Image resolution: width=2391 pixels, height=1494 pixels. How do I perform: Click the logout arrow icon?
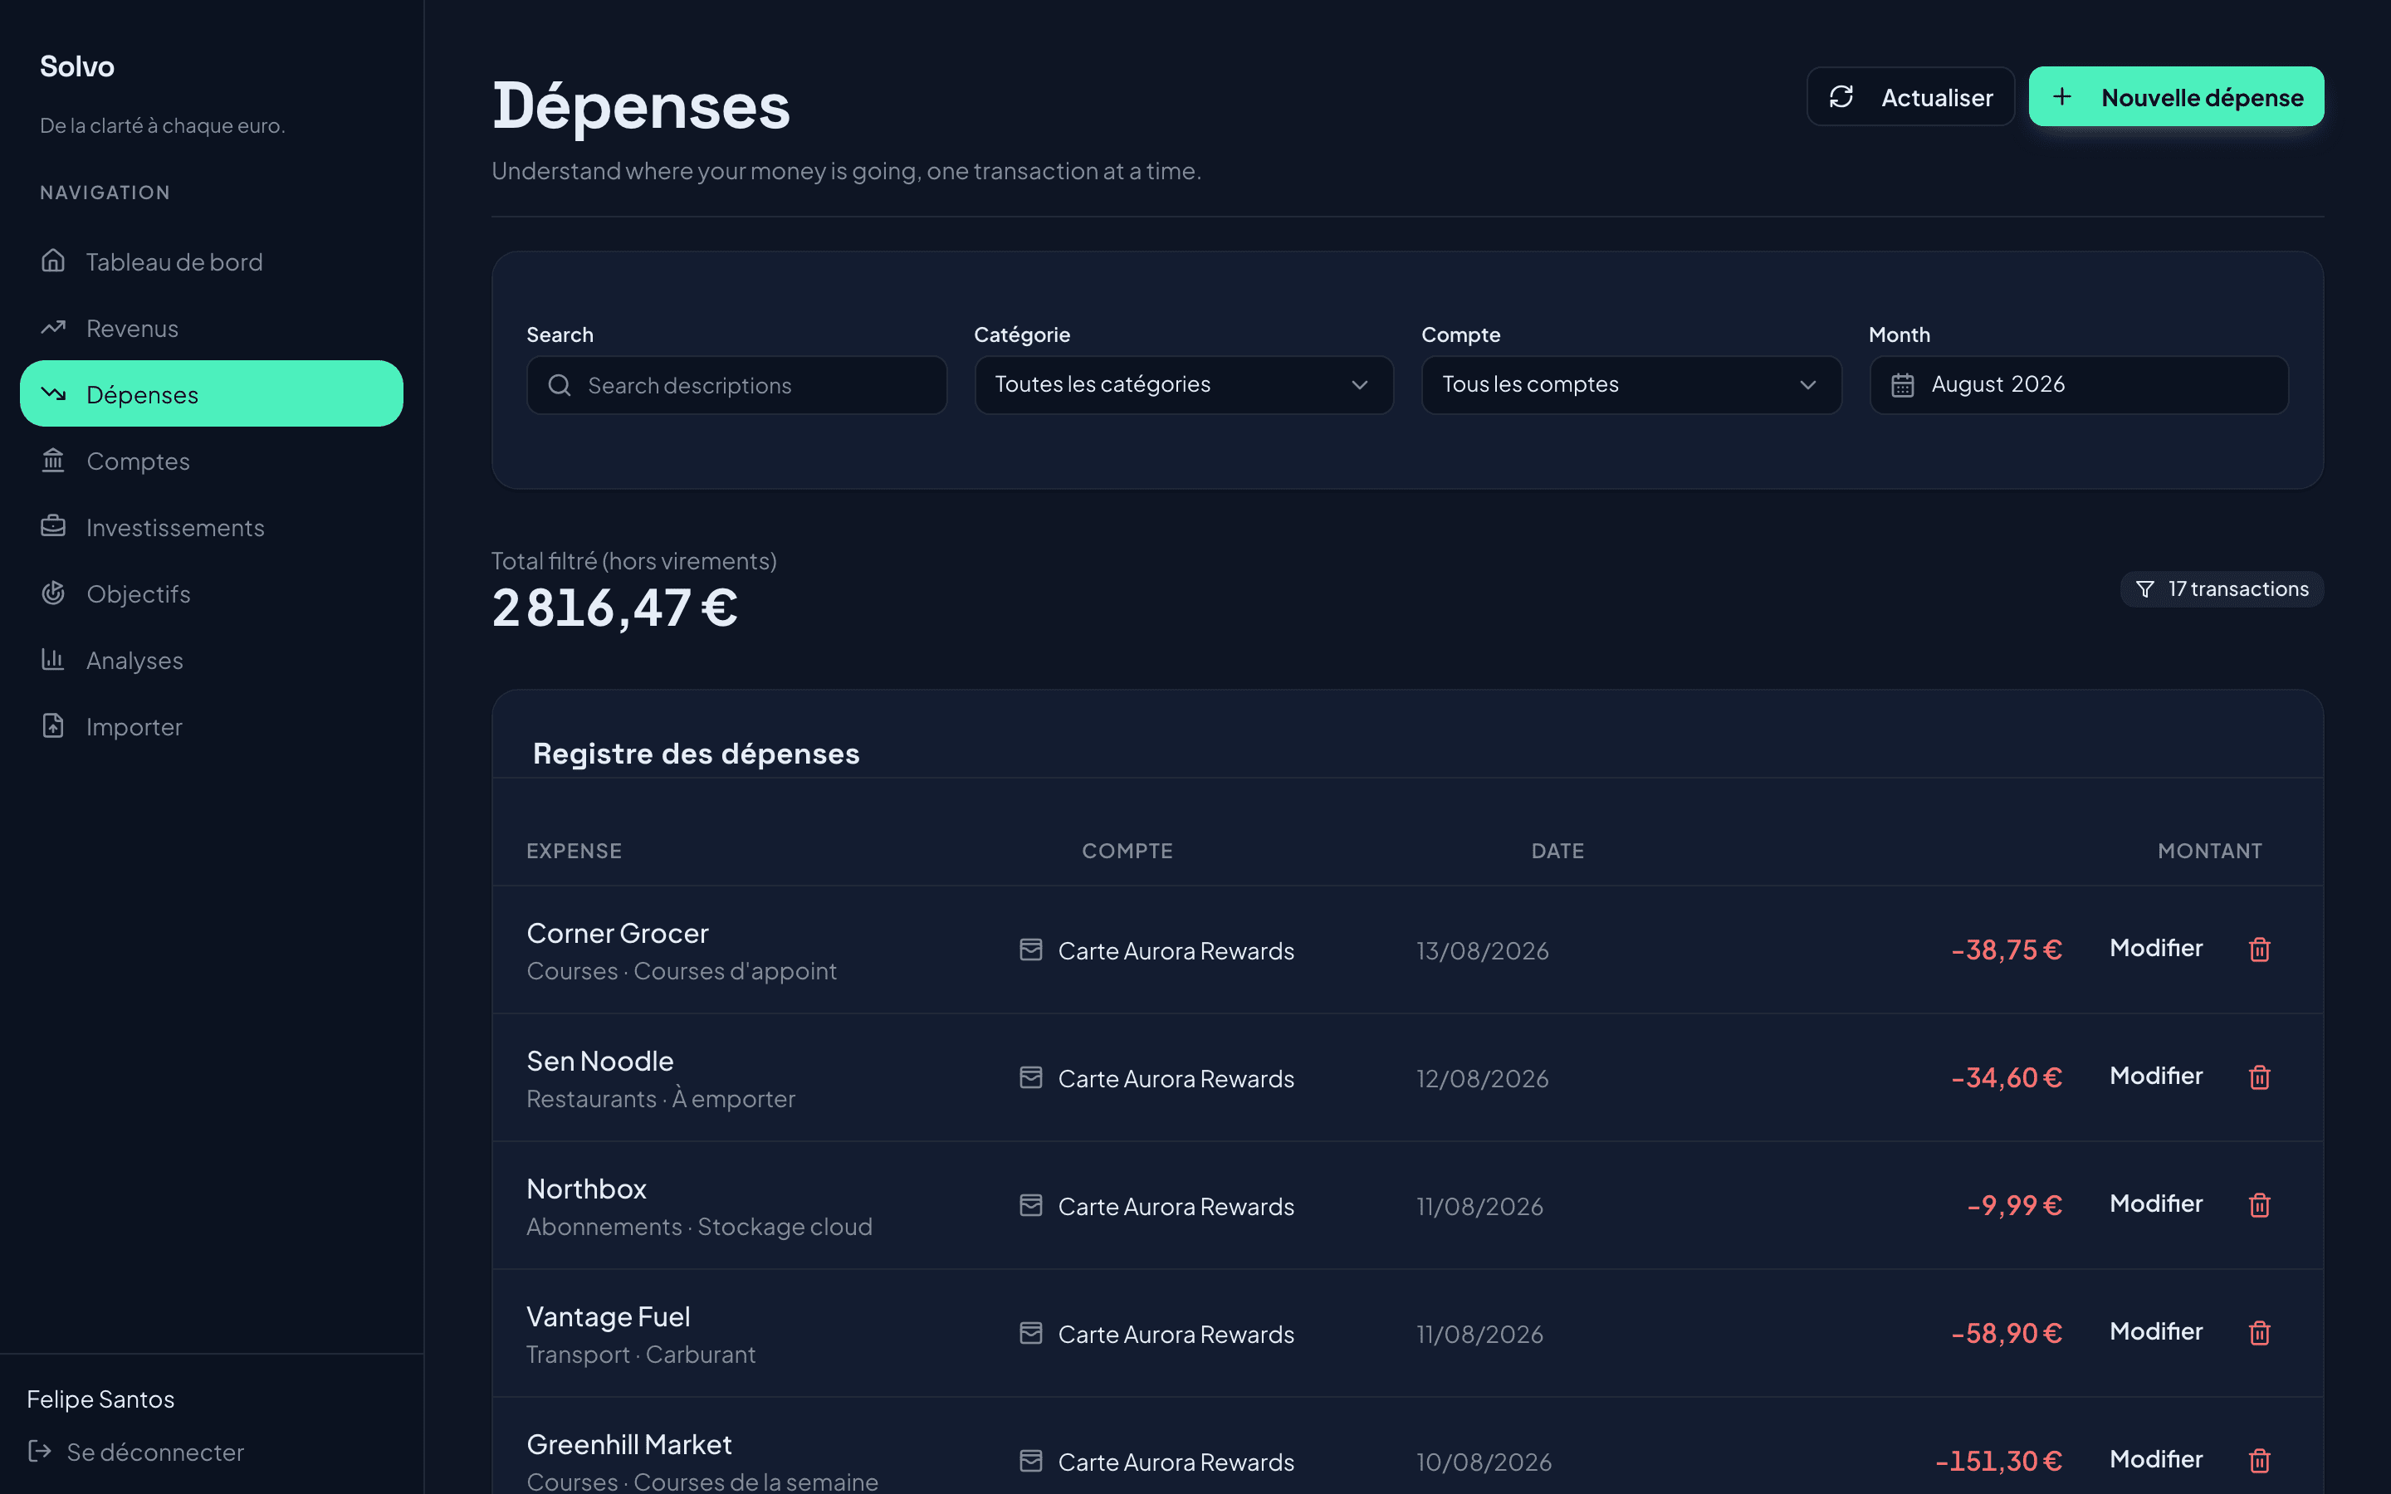[x=40, y=1451]
